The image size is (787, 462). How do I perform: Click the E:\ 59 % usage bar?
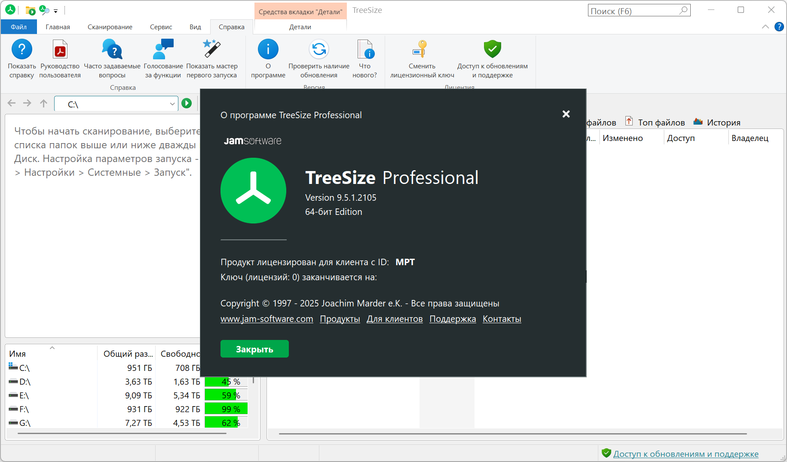pos(226,395)
